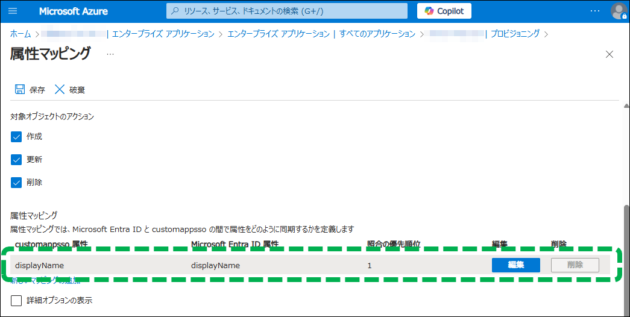Click the scrollbar up arrow
Image resolution: width=630 pixels, height=317 pixels.
point(626,105)
